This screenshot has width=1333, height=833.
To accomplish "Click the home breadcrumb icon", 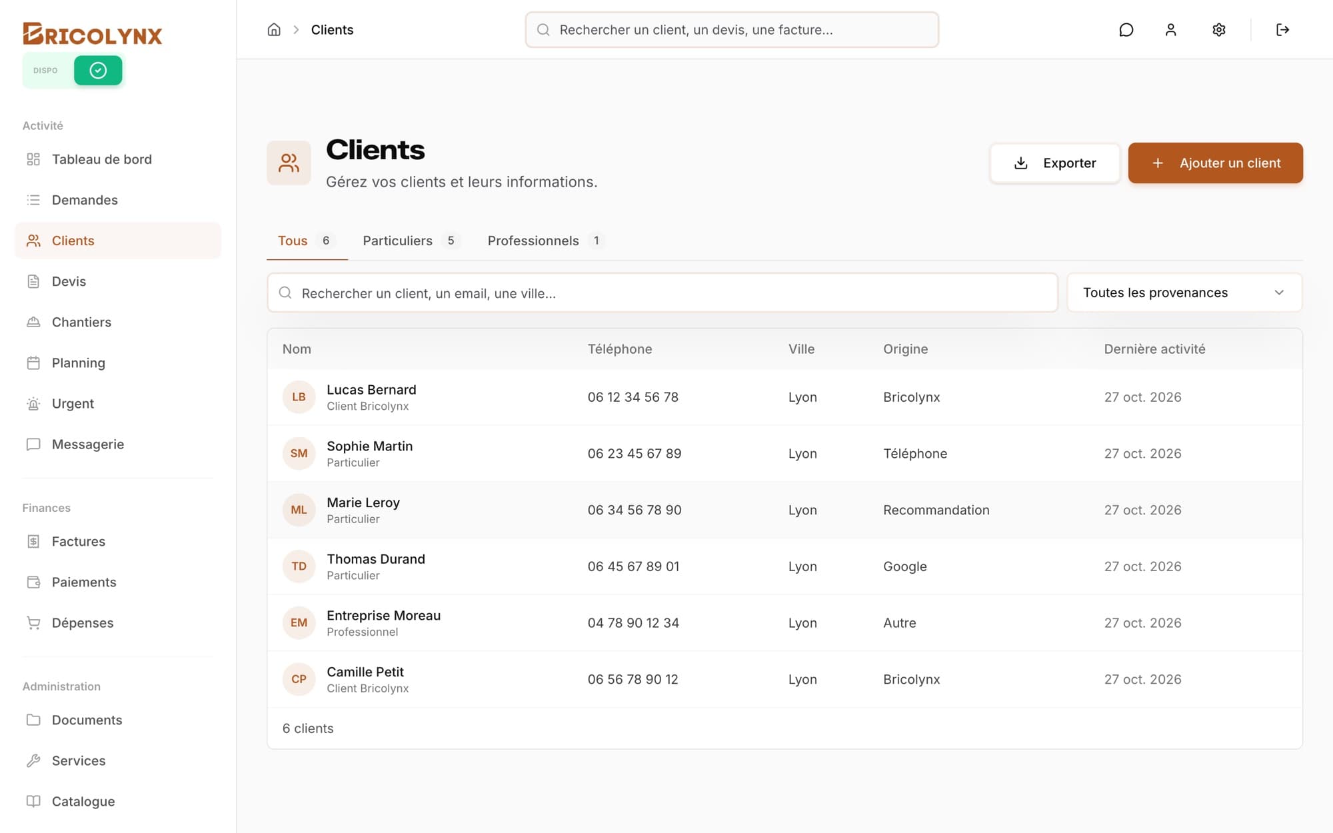I will (274, 29).
